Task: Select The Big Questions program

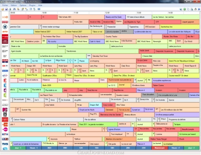Action: [89, 36]
